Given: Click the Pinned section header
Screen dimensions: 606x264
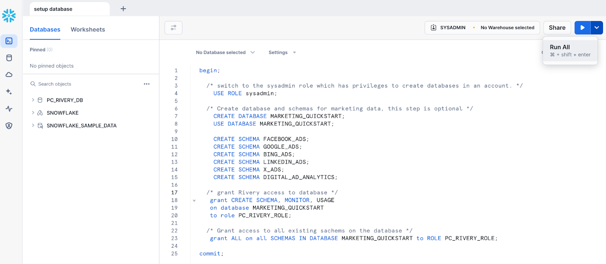Looking at the screenshot, I should [x=41, y=49].
